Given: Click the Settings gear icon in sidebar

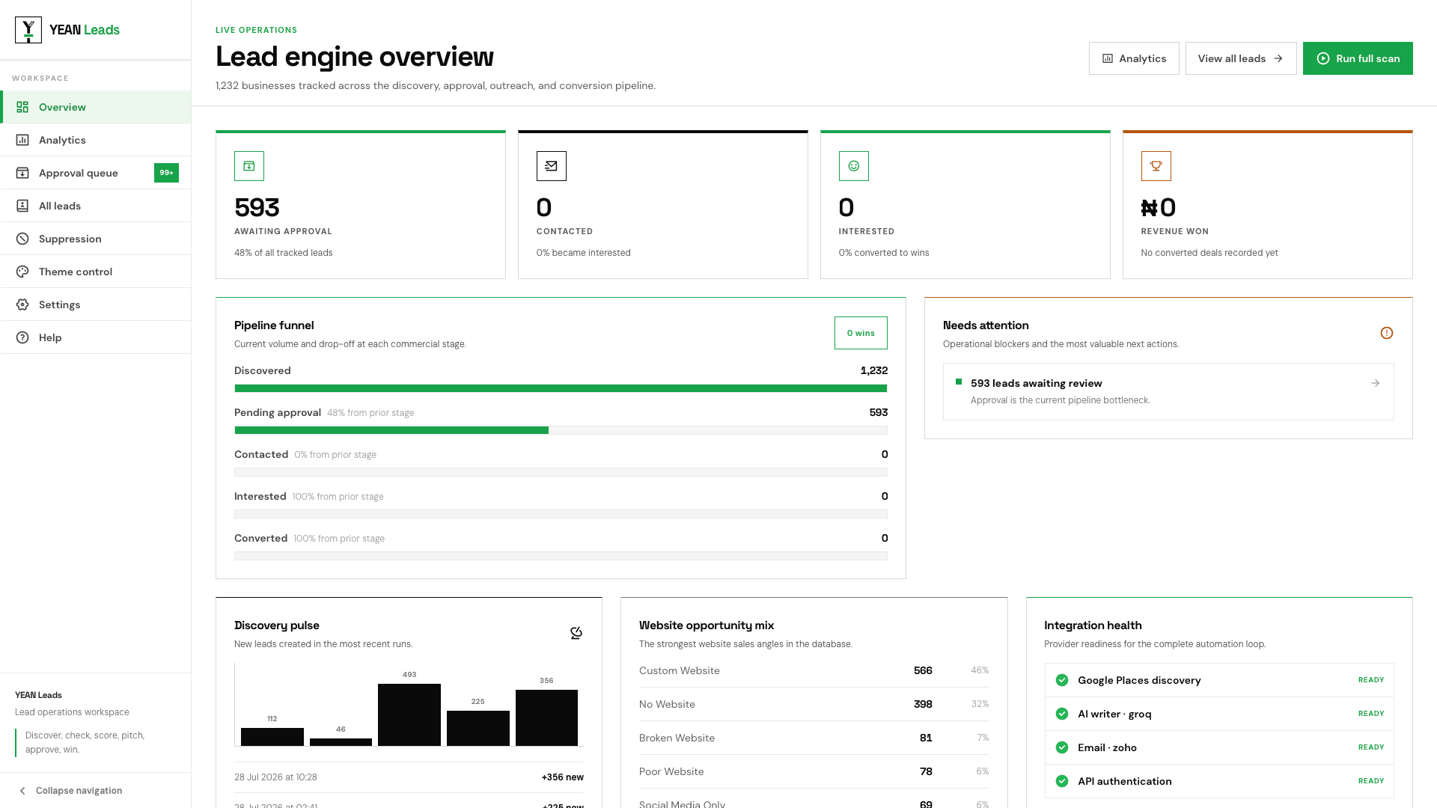Looking at the screenshot, I should coord(22,304).
